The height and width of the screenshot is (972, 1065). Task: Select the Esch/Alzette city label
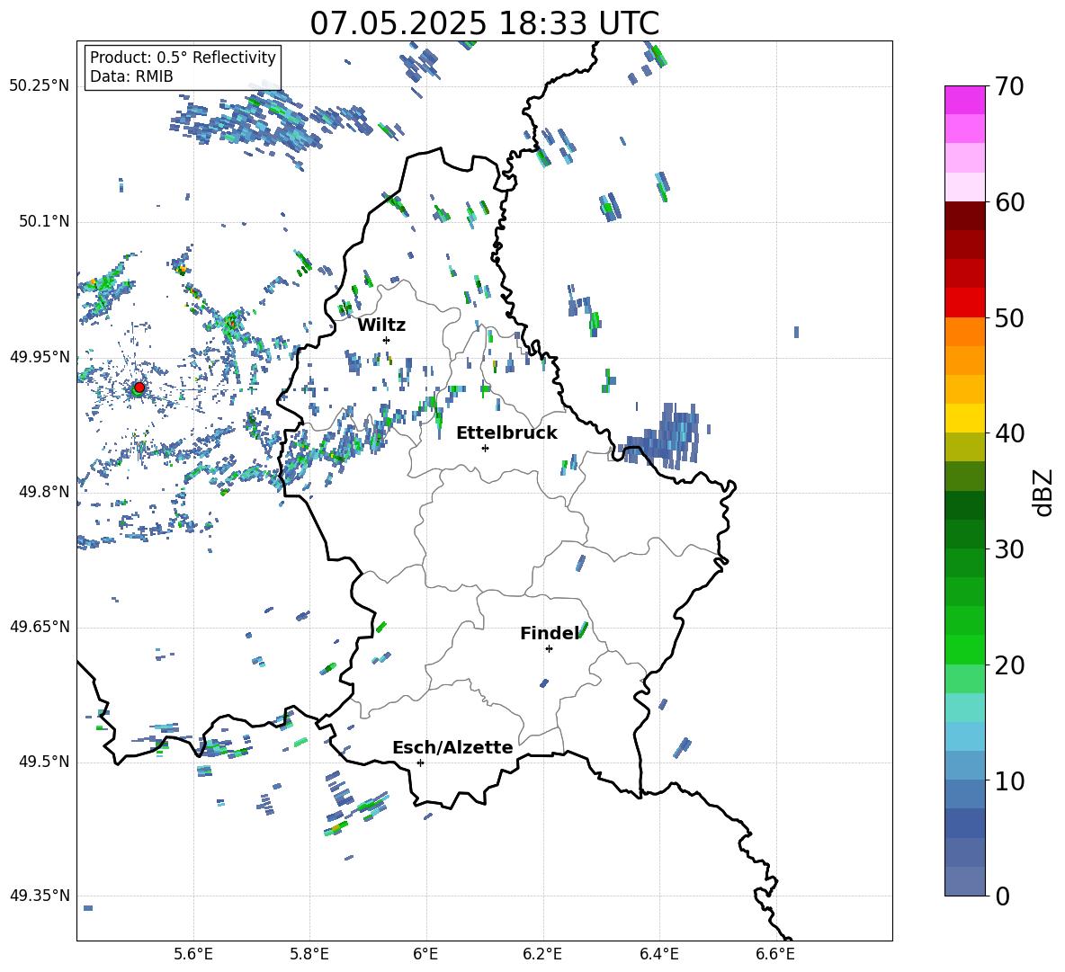click(453, 748)
